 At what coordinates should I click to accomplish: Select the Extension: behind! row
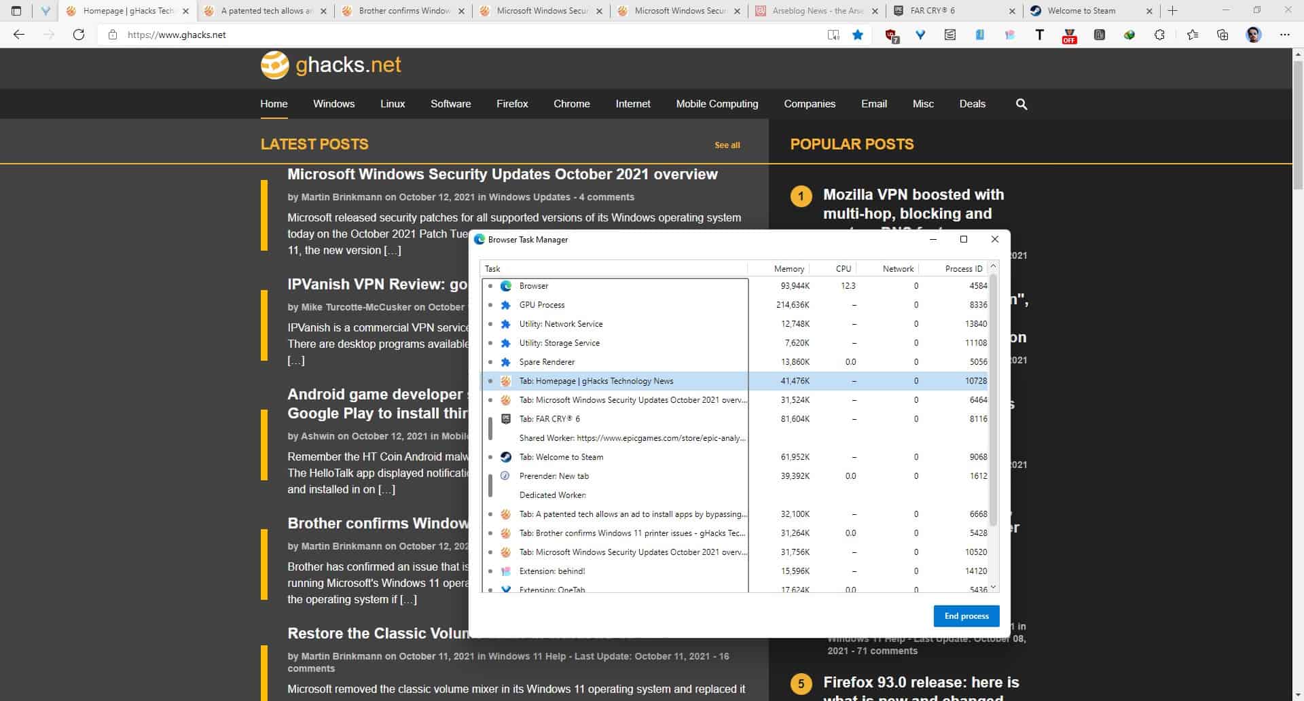[x=734, y=571]
